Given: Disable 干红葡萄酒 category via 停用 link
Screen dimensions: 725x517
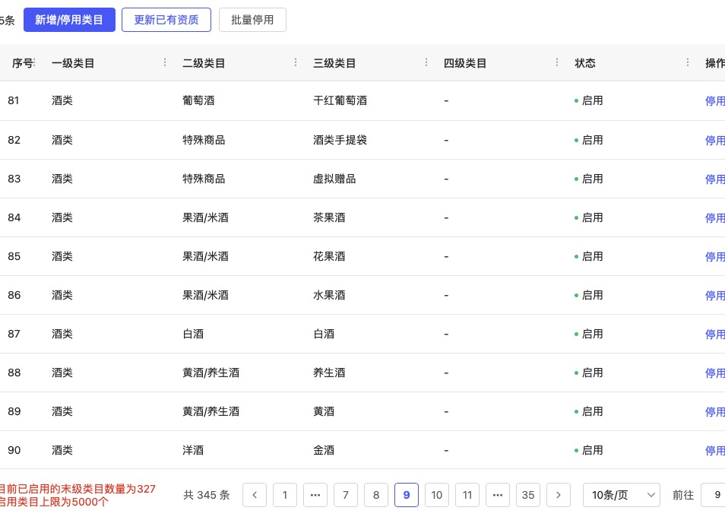Looking at the screenshot, I should click(x=715, y=101).
